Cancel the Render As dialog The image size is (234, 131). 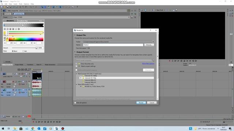point(152,103)
